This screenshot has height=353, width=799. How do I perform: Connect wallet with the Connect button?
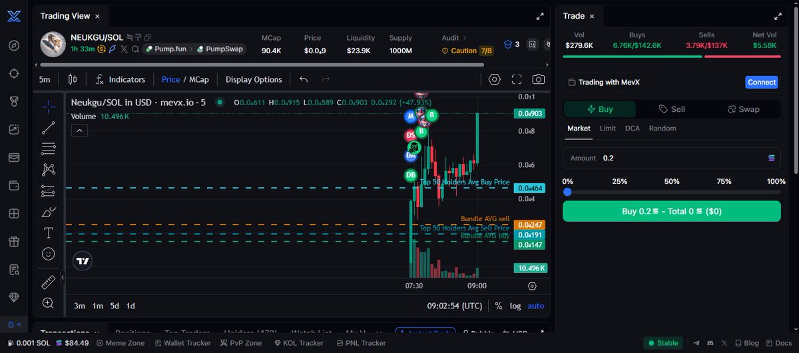(x=762, y=83)
